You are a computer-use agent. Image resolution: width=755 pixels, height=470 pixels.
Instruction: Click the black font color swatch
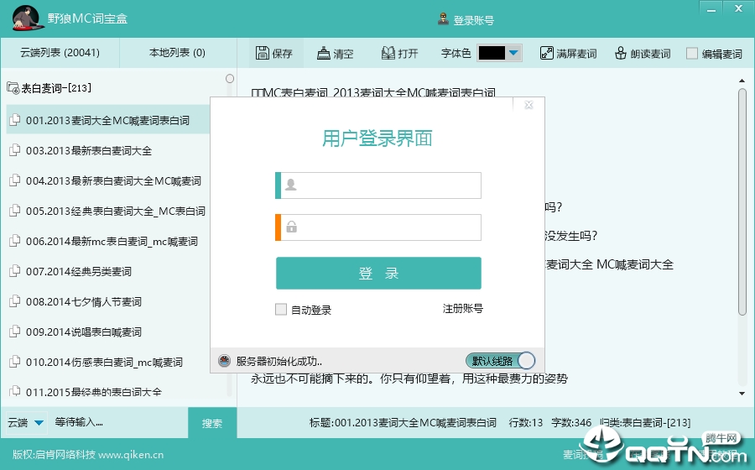[x=492, y=53]
